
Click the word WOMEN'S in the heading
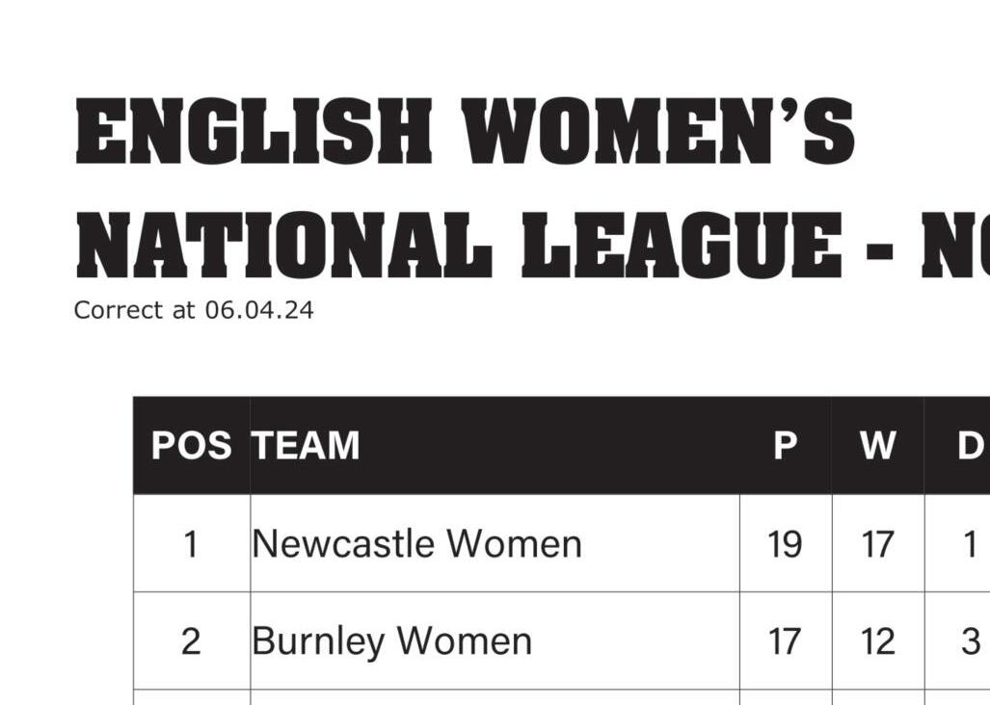(658, 130)
